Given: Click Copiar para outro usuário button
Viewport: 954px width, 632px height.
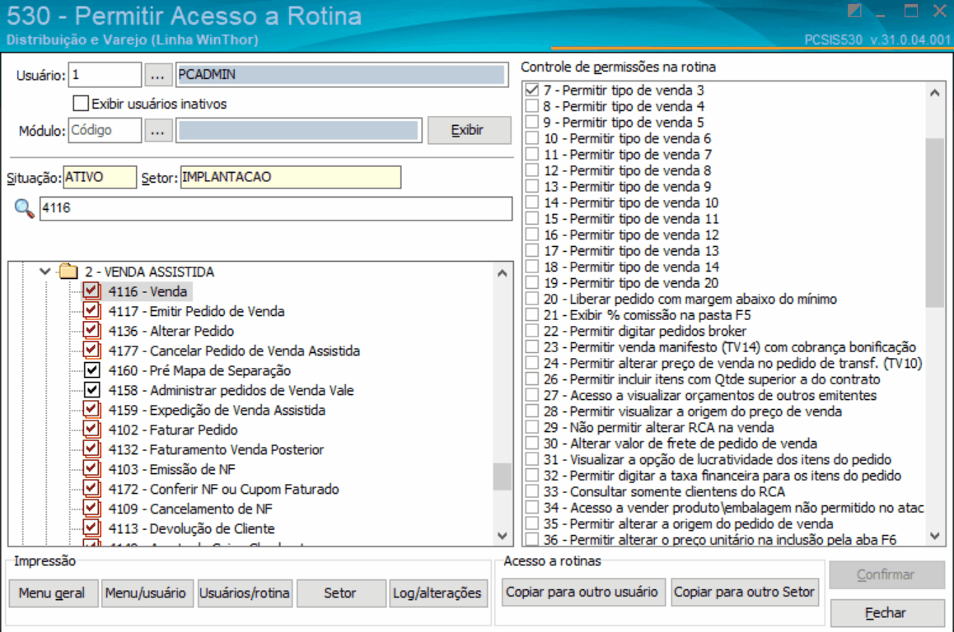Looking at the screenshot, I should [582, 592].
